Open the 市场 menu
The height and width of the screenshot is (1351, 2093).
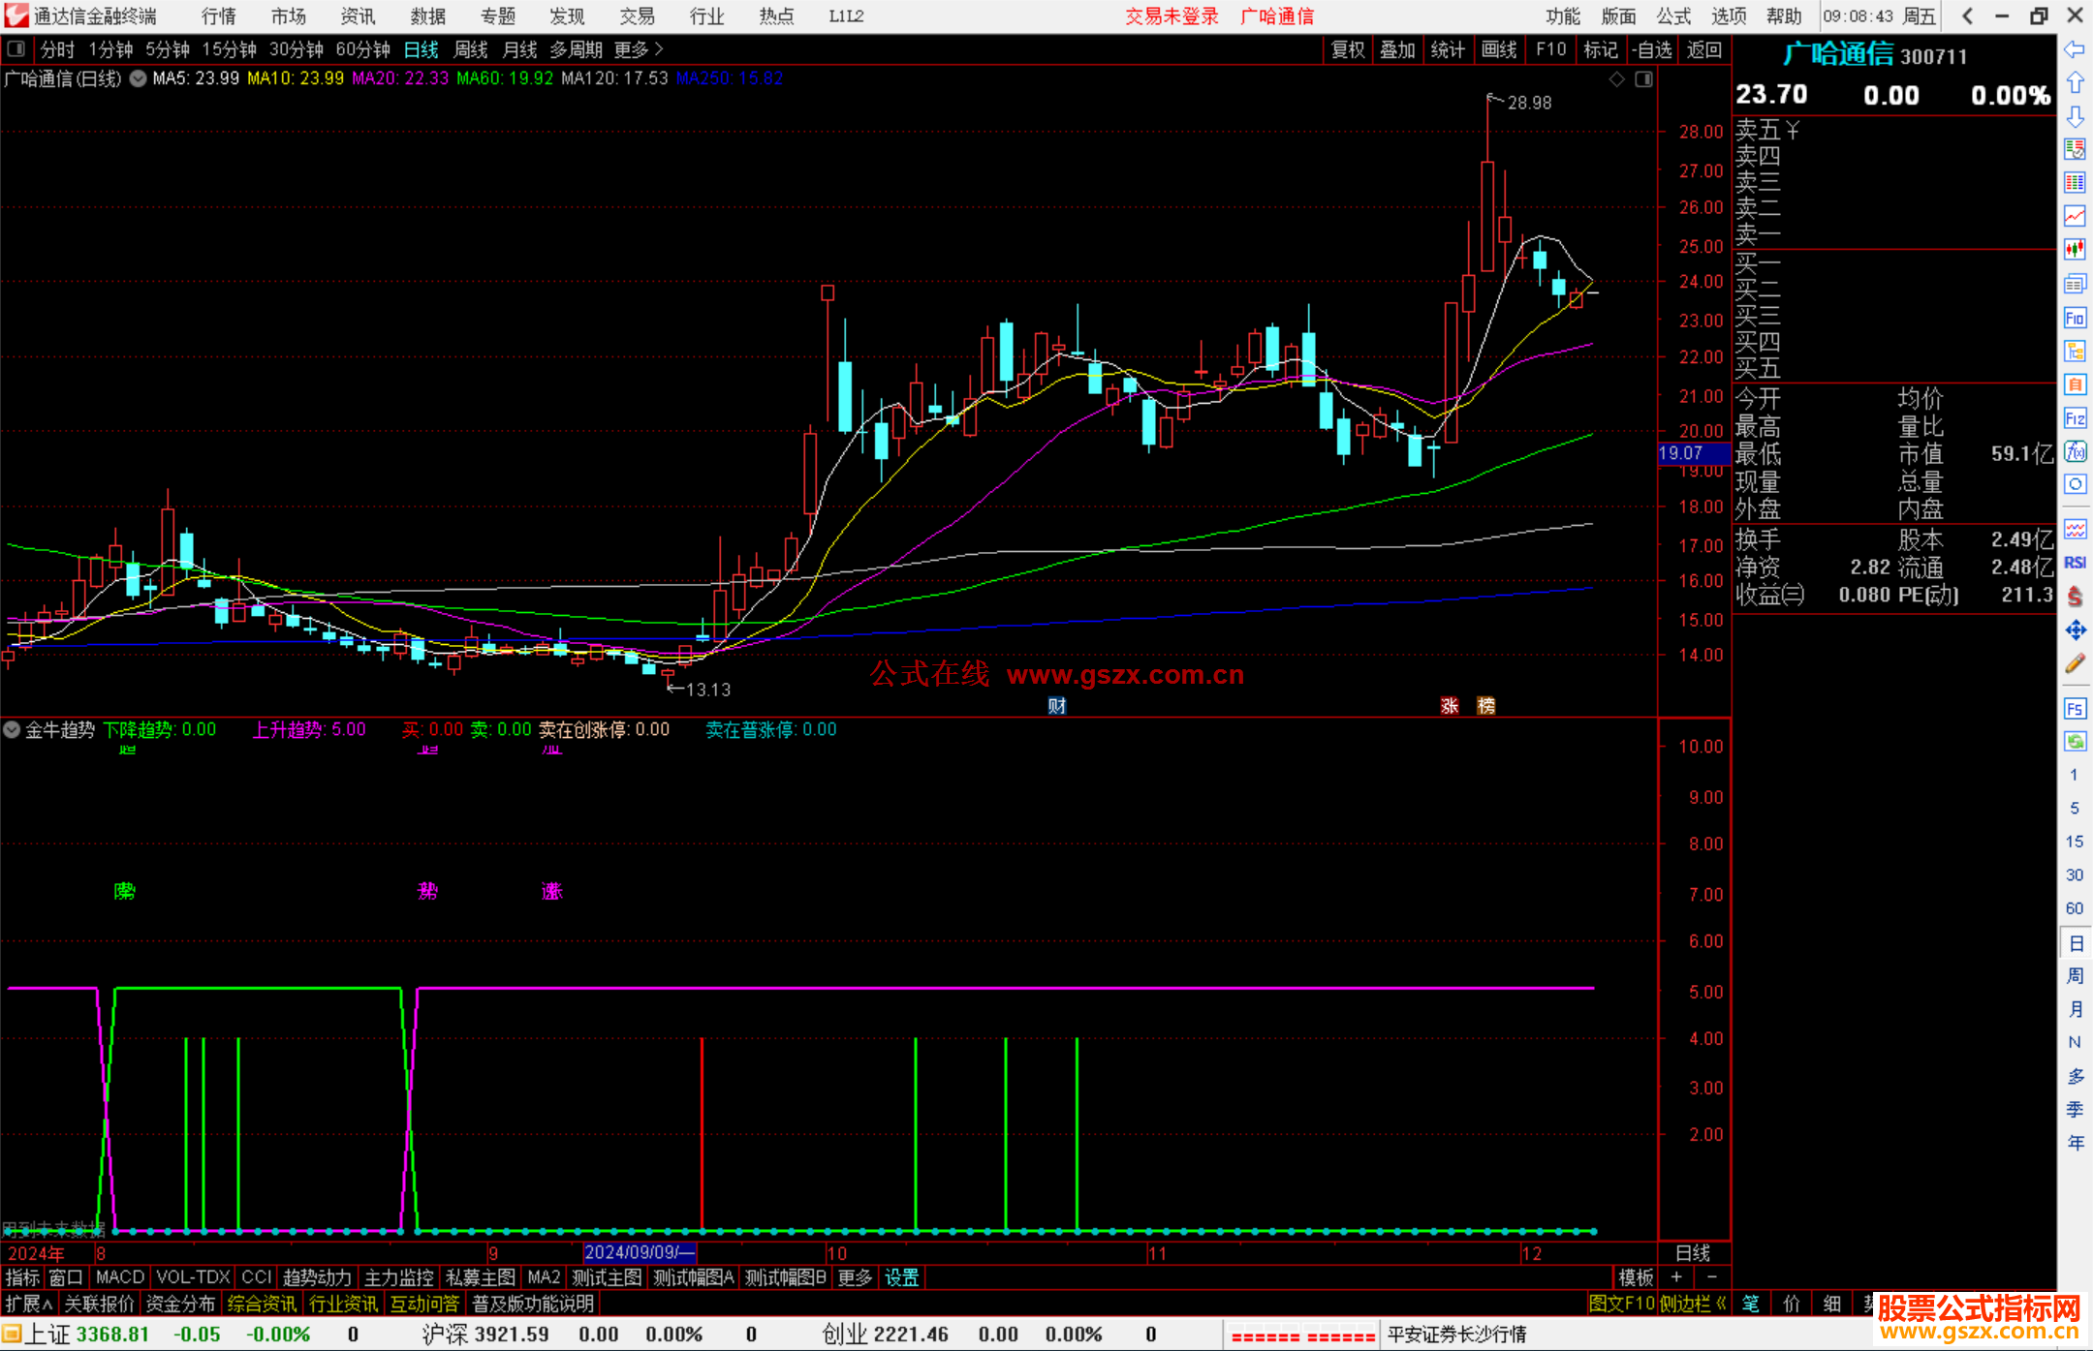[x=289, y=16]
